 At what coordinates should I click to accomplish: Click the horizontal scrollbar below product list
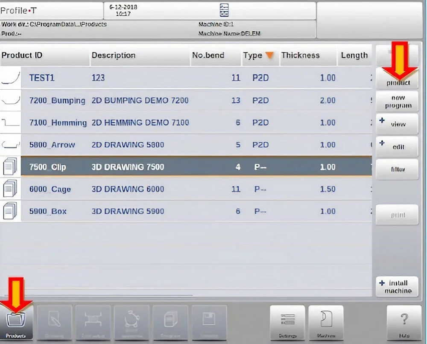99,295
